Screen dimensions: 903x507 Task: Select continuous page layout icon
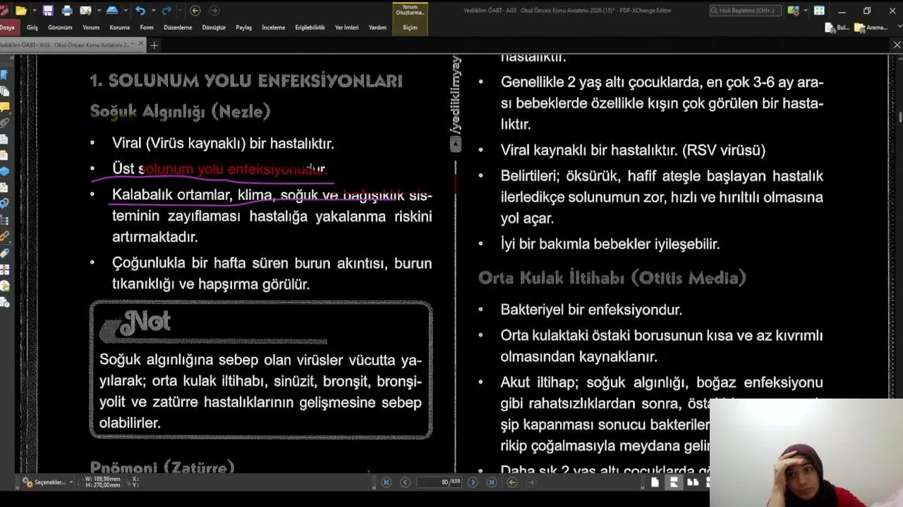click(674, 482)
